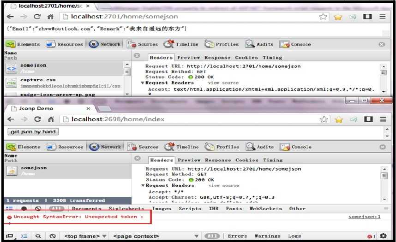Close devtools panel in Jsonp Demo window
The height and width of the screenshot is (242, 396).
pyautogui.click(x=383, y=147)
